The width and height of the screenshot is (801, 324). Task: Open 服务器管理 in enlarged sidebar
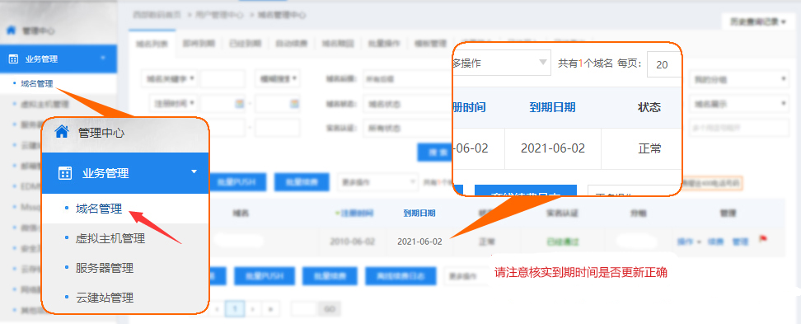[x=105, y=268]
